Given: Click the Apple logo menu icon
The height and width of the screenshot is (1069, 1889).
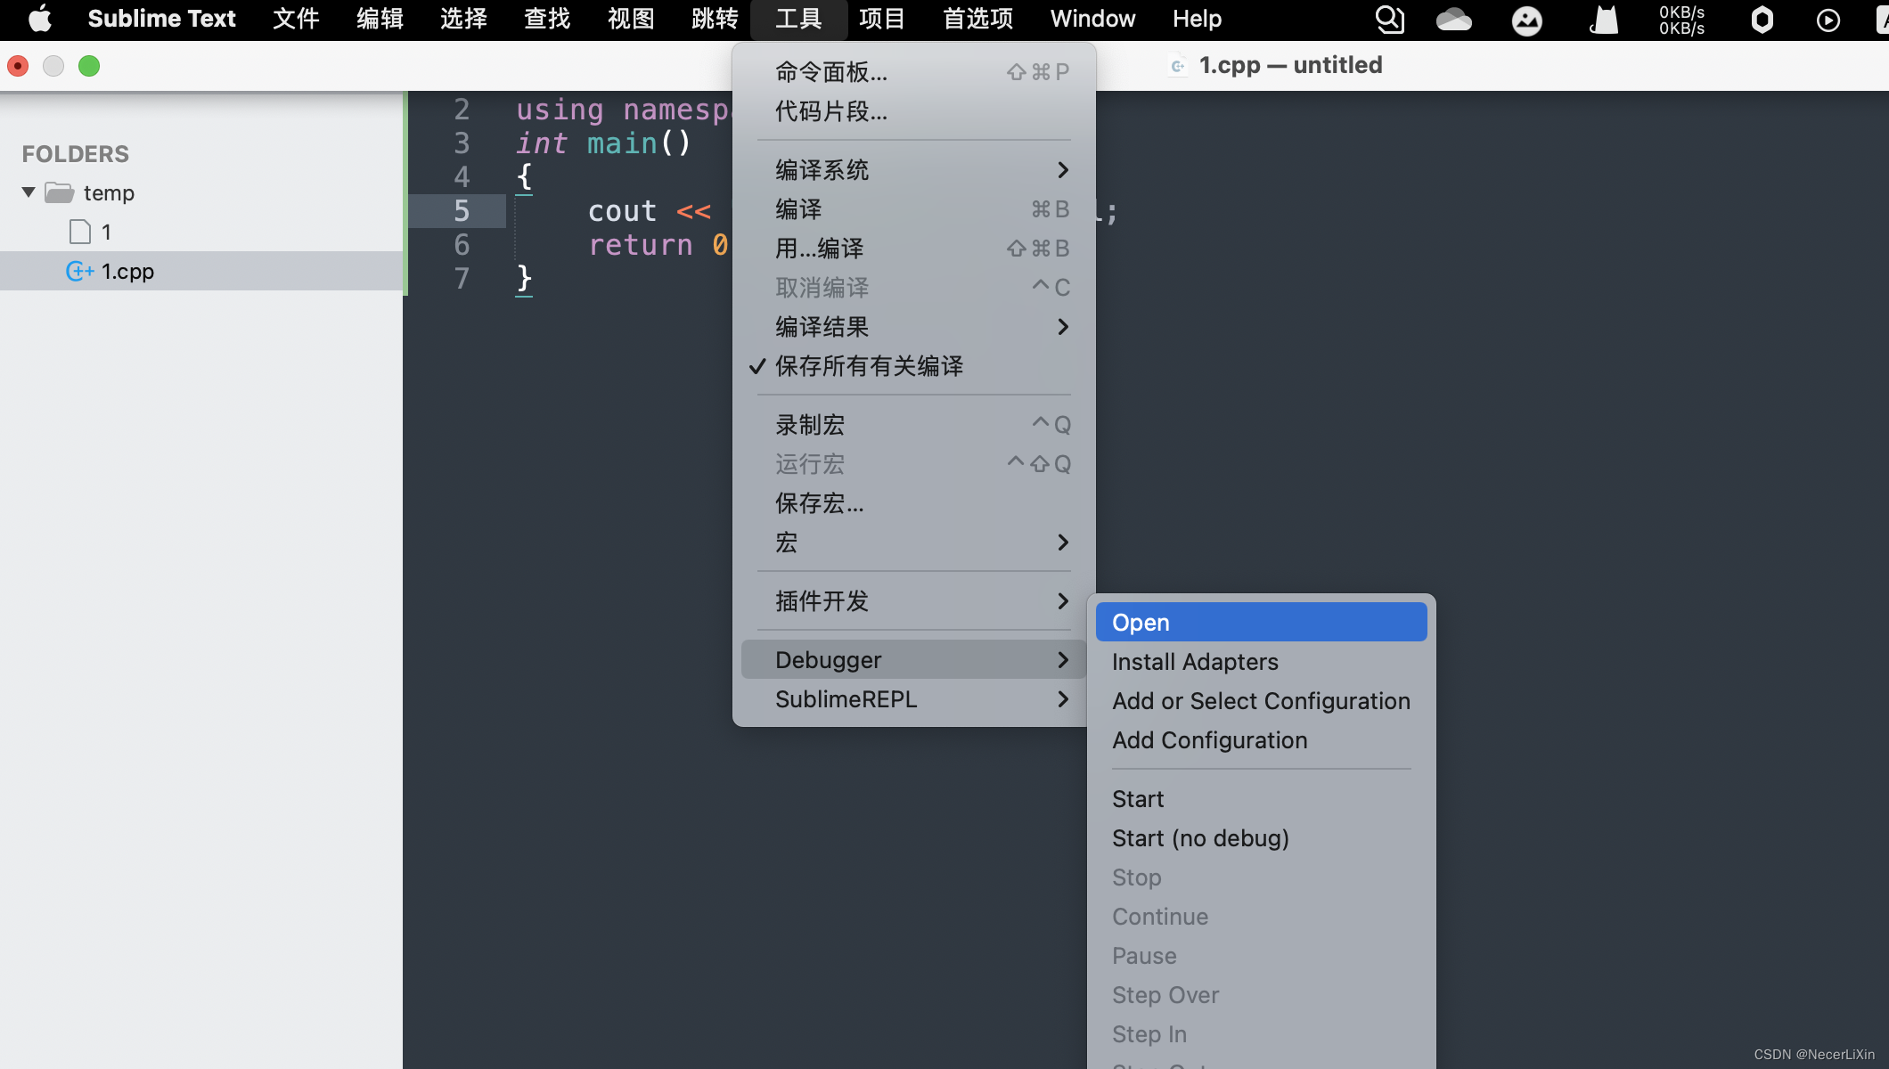Looking at the screenshot, I should (x=40, y=19).
